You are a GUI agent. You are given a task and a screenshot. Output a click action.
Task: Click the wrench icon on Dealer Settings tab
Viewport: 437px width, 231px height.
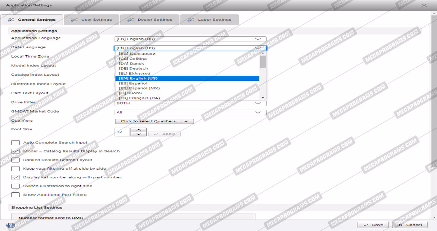(131, 20)
